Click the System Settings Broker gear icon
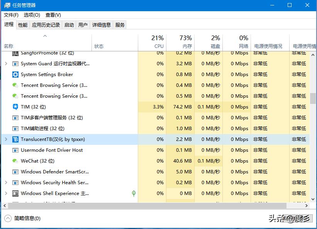 click(x=15, y=75)
